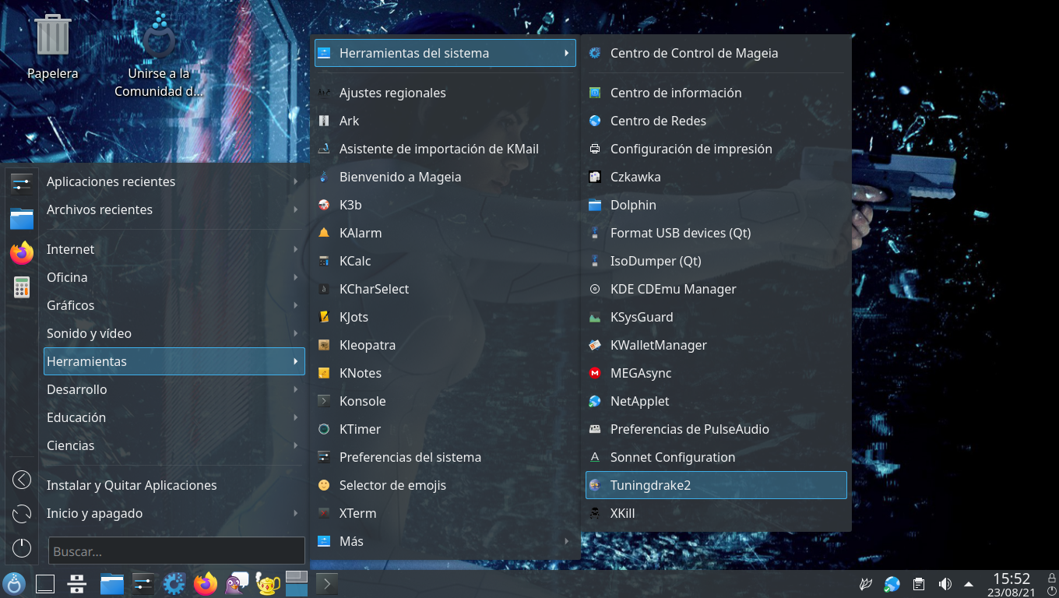Screen dimensions: 1059x598
Task: Open Ajustes regionales entry
Action: pyautogui.click(x=445, y=93)
